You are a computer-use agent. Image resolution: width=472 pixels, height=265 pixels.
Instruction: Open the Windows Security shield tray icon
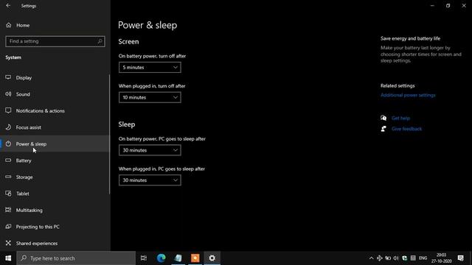point(405,258)
